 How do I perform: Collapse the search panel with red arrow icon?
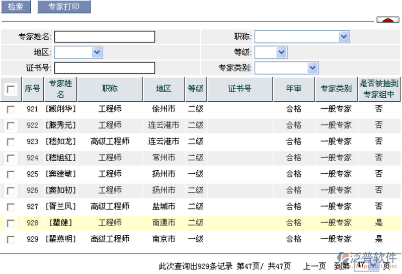(x=387, y=20)
